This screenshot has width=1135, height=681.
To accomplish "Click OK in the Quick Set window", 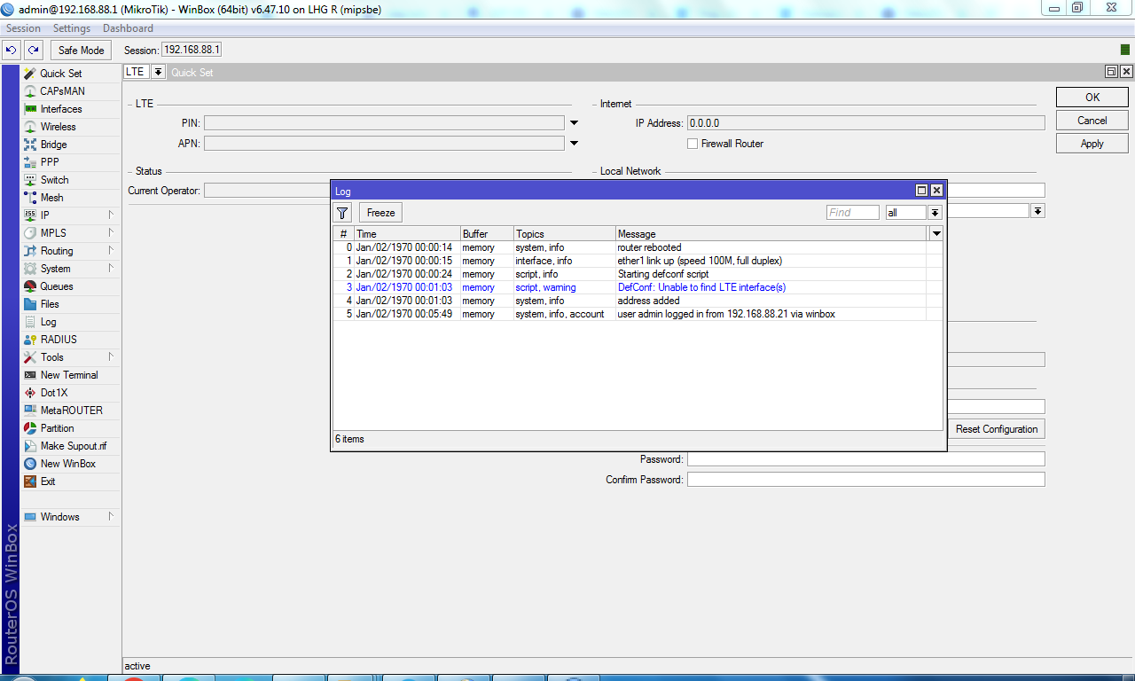I will tap(1092, 98).
